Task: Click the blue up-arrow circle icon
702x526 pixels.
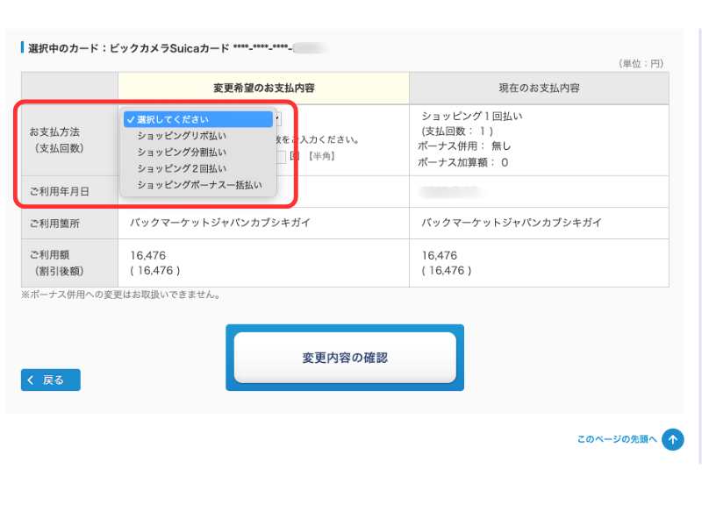Action: (x=672, y=439)
